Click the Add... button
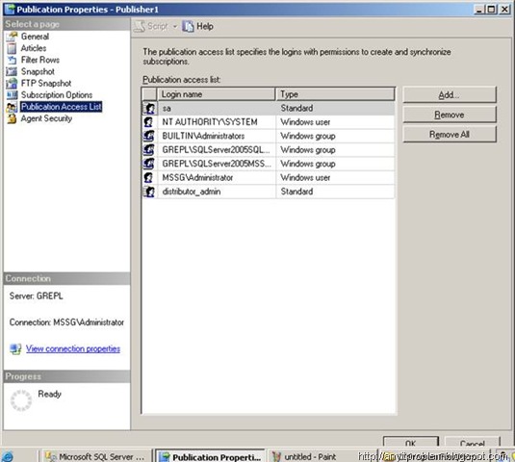 450,95
